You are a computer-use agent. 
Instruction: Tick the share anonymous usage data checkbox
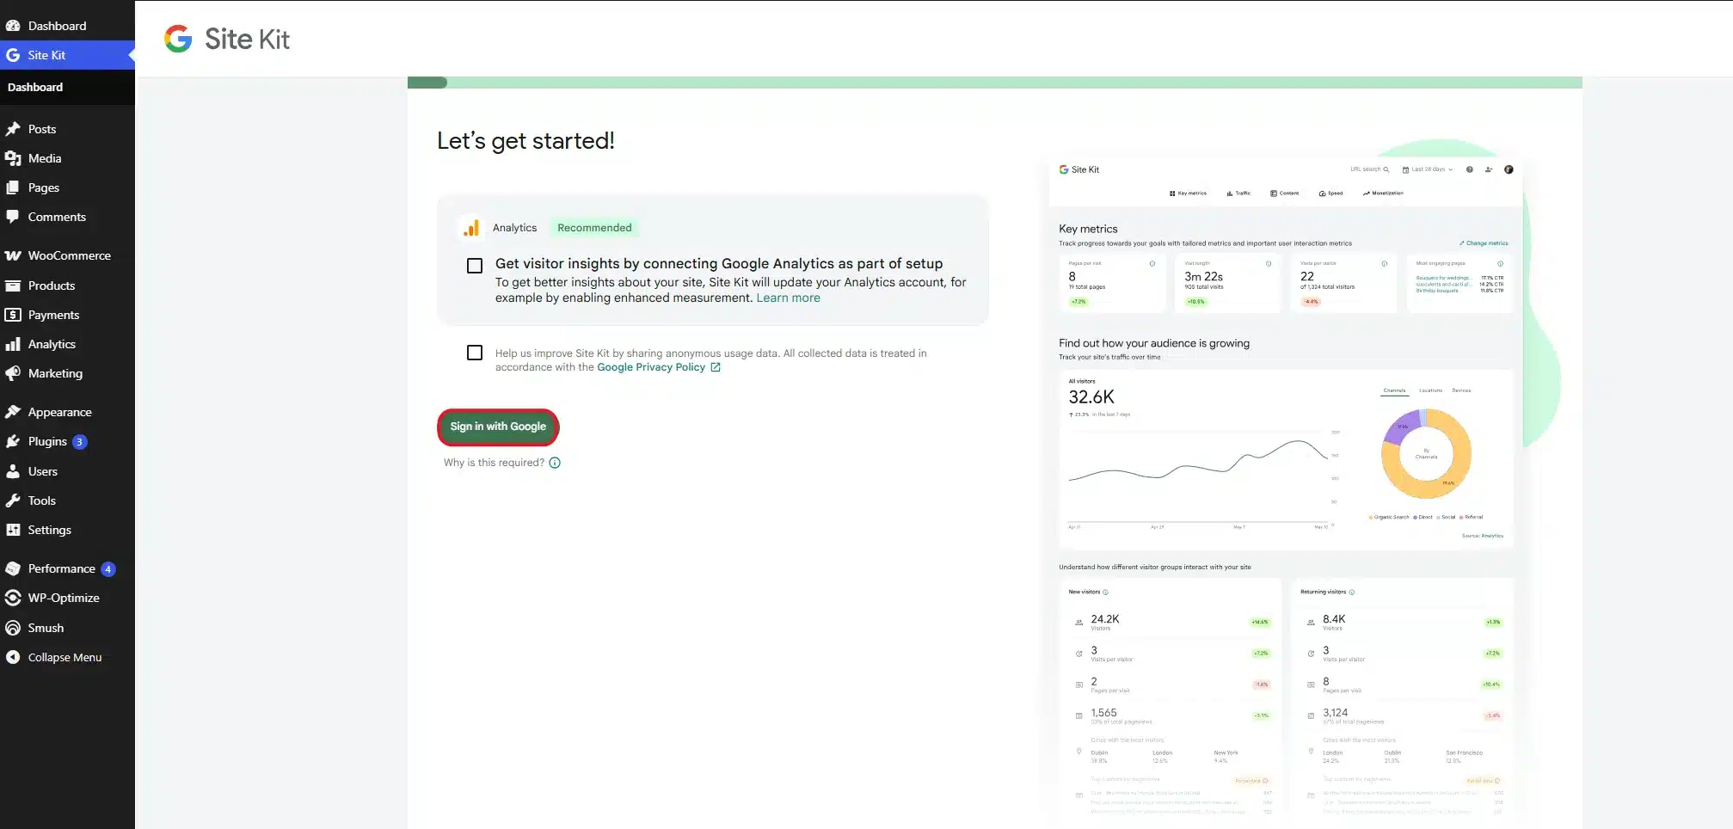pyautogui.click(x=475, y=353)
